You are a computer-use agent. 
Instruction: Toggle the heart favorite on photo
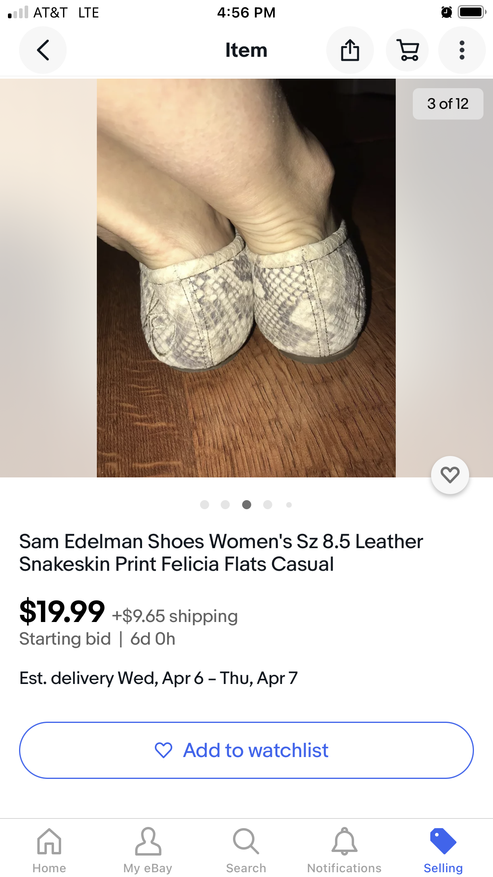(x=450, y=475)
